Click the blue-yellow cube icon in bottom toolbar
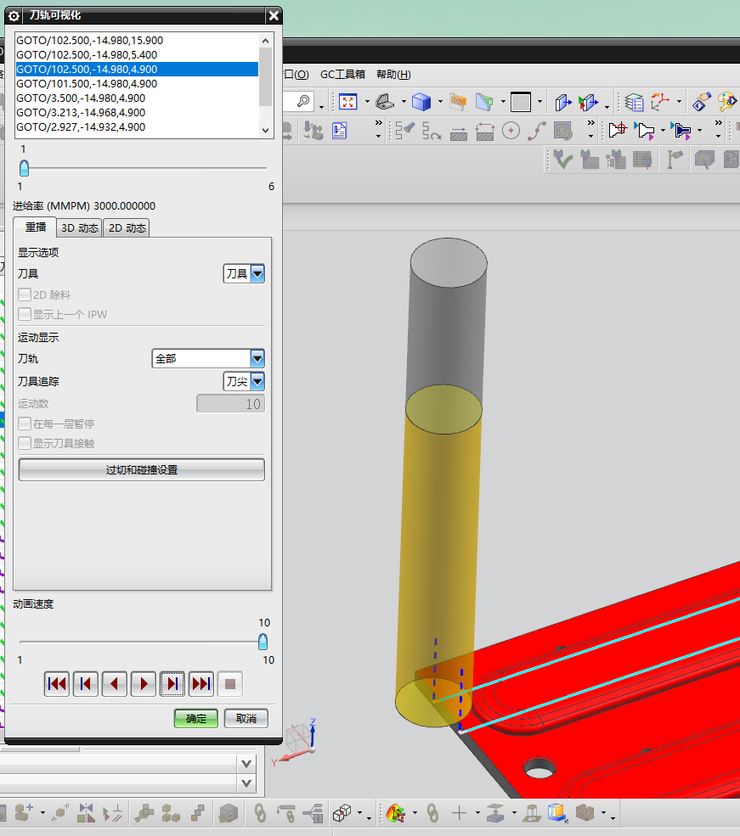The width and height of the screenshot is (740, 836). pyautogui.click(x=557, y=813)
